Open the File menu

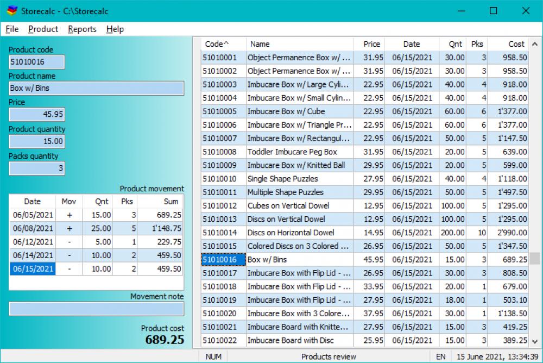coord(11,29)
